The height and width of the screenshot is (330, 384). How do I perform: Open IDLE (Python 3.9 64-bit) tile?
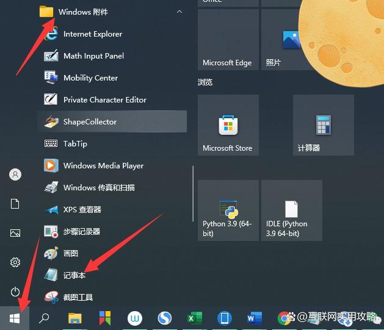coord(292,210)
